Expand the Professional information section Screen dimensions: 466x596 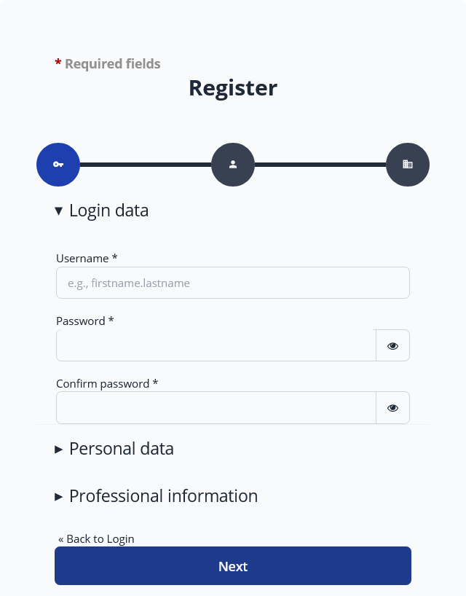59,496
